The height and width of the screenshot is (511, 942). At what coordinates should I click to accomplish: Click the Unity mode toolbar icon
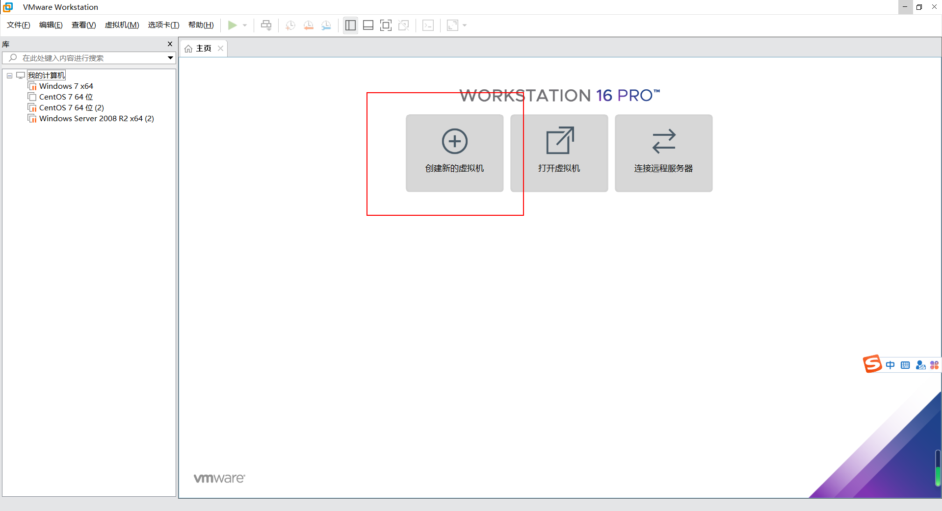point(403,25)
